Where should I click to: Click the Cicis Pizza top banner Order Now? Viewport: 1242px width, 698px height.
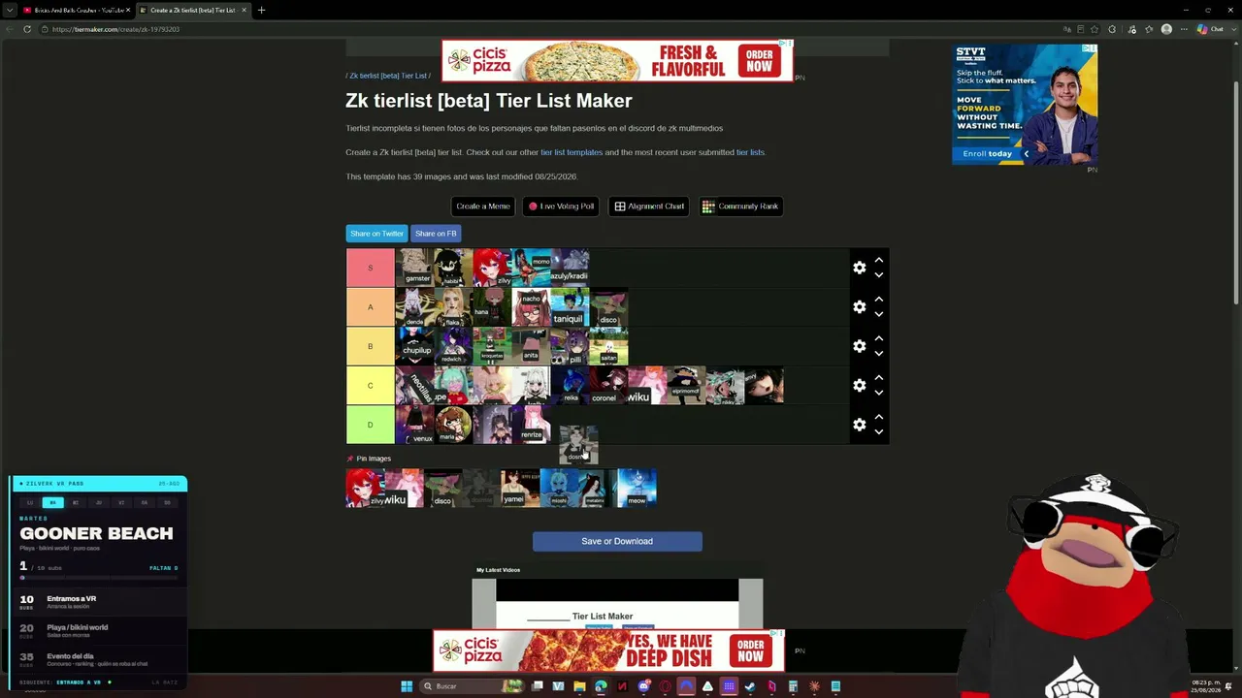click(x=760, y=61)
